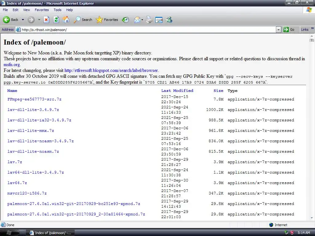
Task: Click the Type column header
Action: point(233,91)
